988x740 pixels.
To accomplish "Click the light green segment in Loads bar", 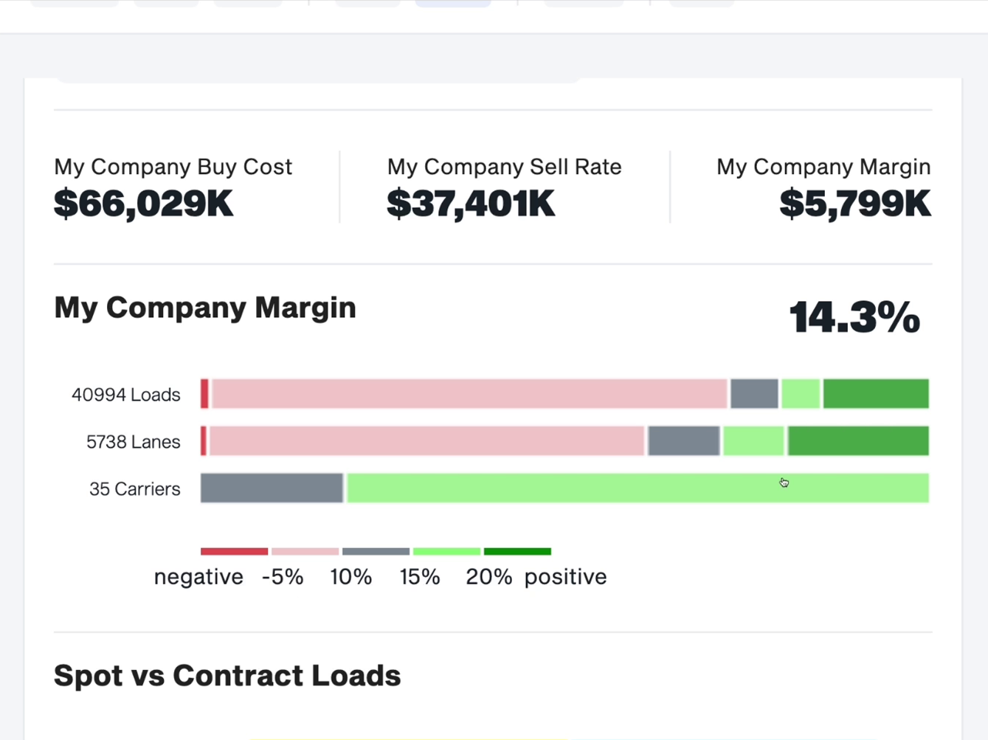I will click(801, 394).
